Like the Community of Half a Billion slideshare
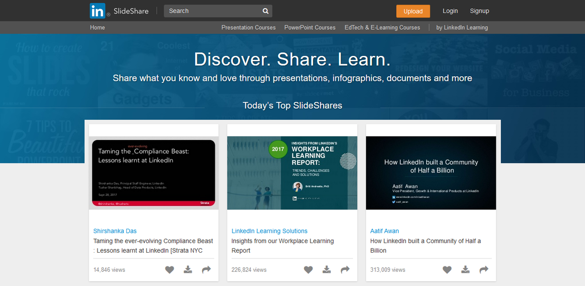 [447, 270]
